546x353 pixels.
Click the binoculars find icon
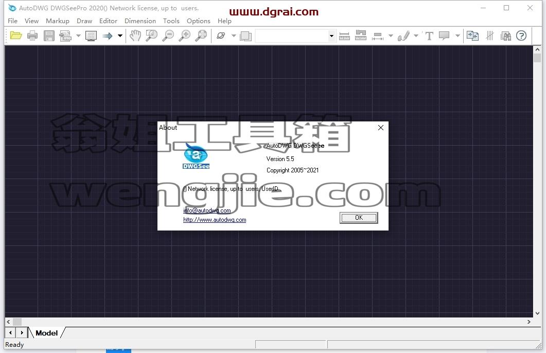click(506, 36)
